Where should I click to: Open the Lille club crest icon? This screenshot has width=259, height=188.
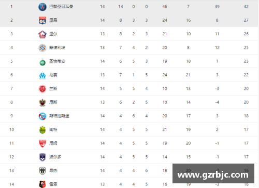pos(42,34)
